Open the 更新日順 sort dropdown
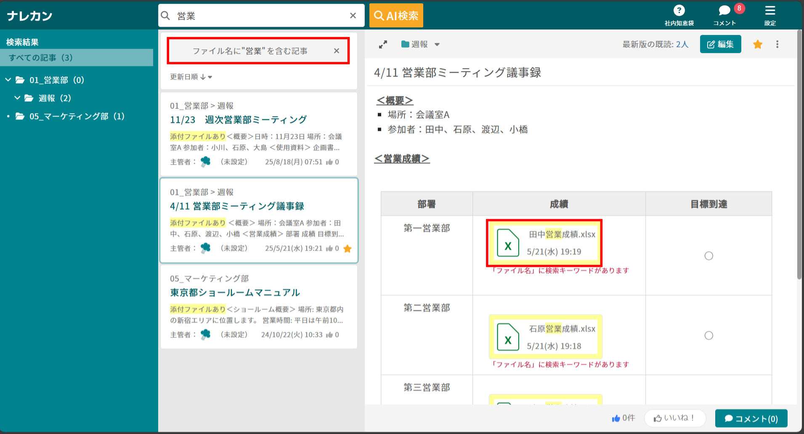The image size is (804, 434). (x=191, y=77)
